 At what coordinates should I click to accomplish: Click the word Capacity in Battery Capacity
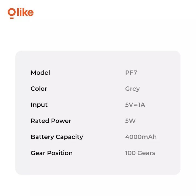69,137
